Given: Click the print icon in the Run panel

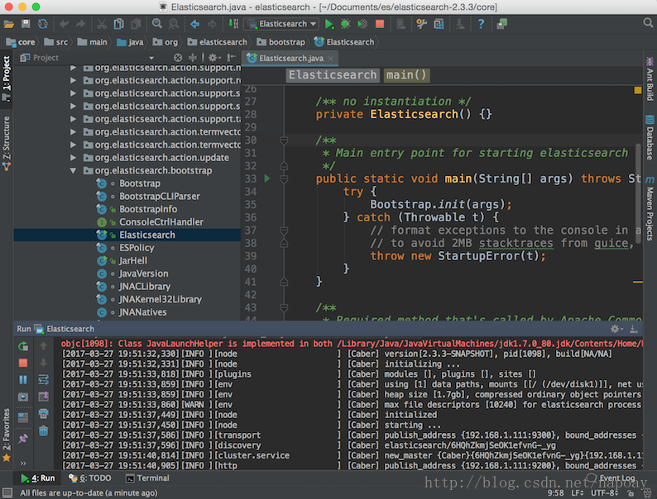Looking at the screenshot, I should [x=43, y=414].
